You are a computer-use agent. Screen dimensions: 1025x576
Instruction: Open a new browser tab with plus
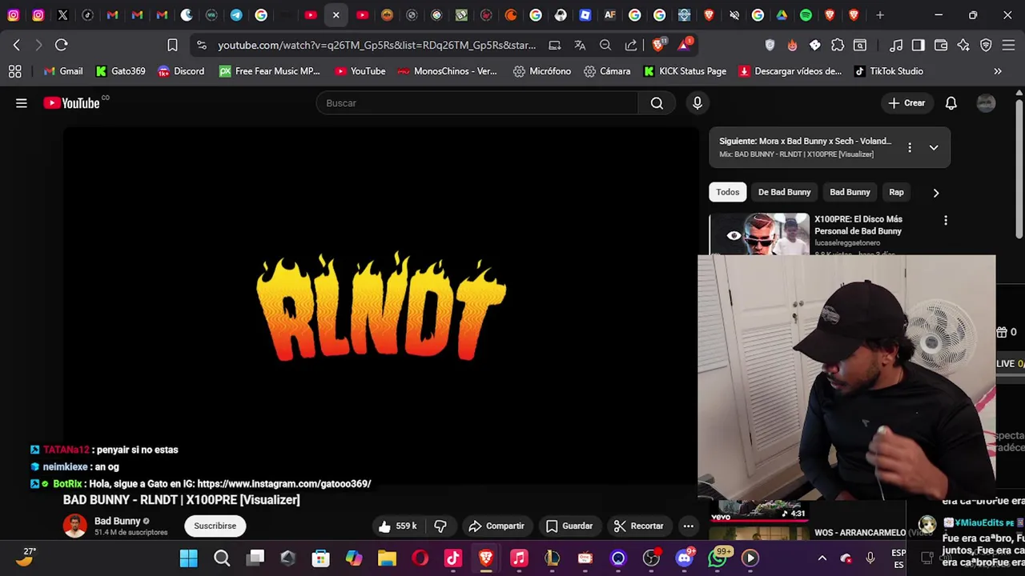point(880,15)
